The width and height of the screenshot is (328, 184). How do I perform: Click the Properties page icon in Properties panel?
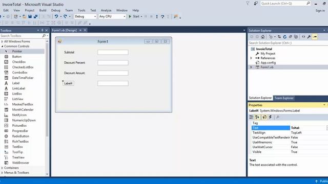[x=264, y=117]
